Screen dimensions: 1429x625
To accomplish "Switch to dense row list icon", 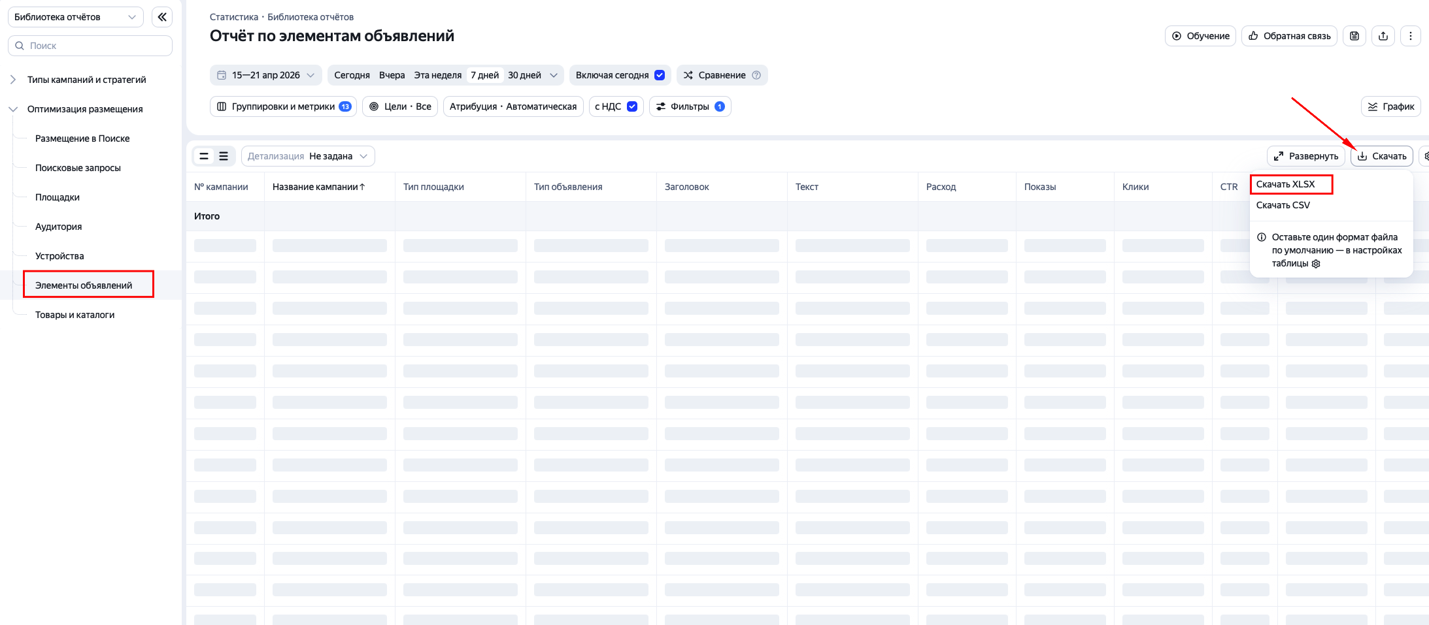I will [x=224, y=156].
